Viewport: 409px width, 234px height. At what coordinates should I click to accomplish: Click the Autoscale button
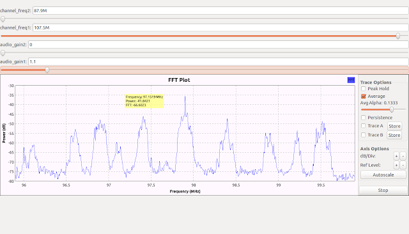point(383,175)
